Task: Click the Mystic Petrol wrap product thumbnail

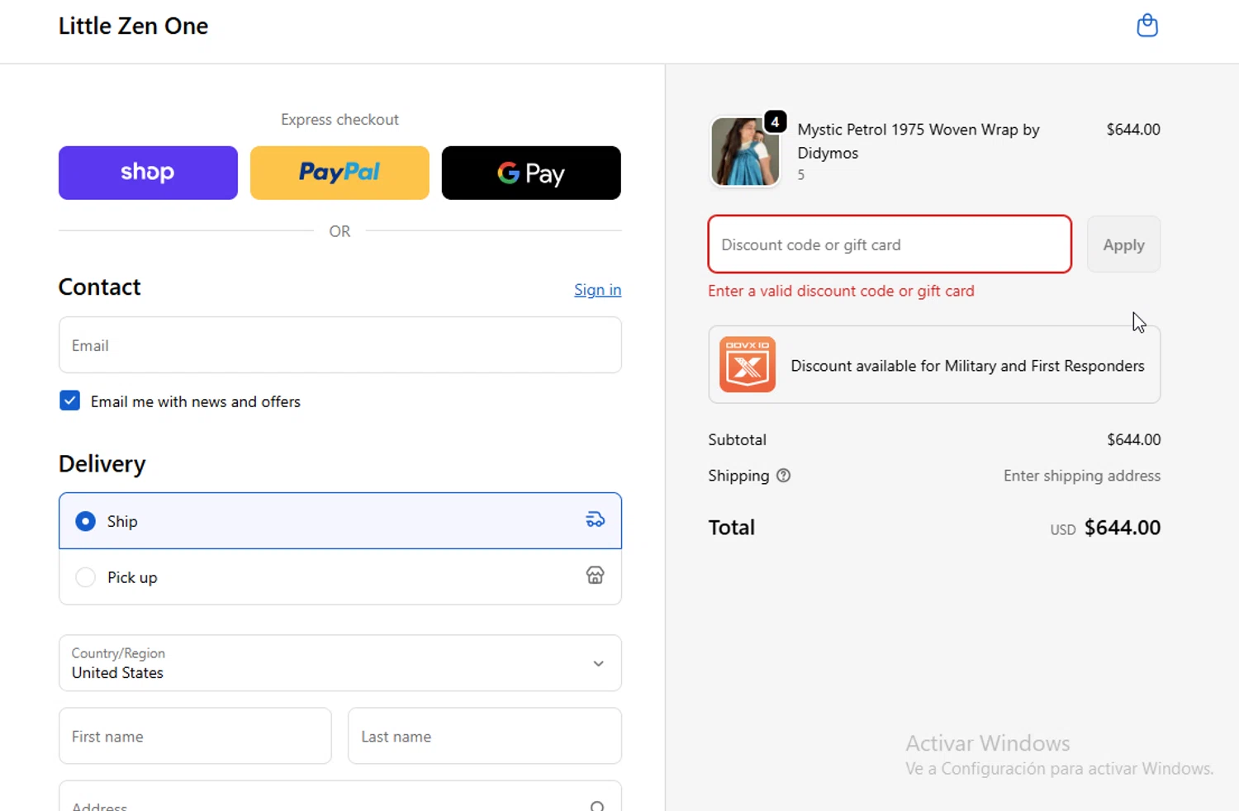Action: [745, 152]
